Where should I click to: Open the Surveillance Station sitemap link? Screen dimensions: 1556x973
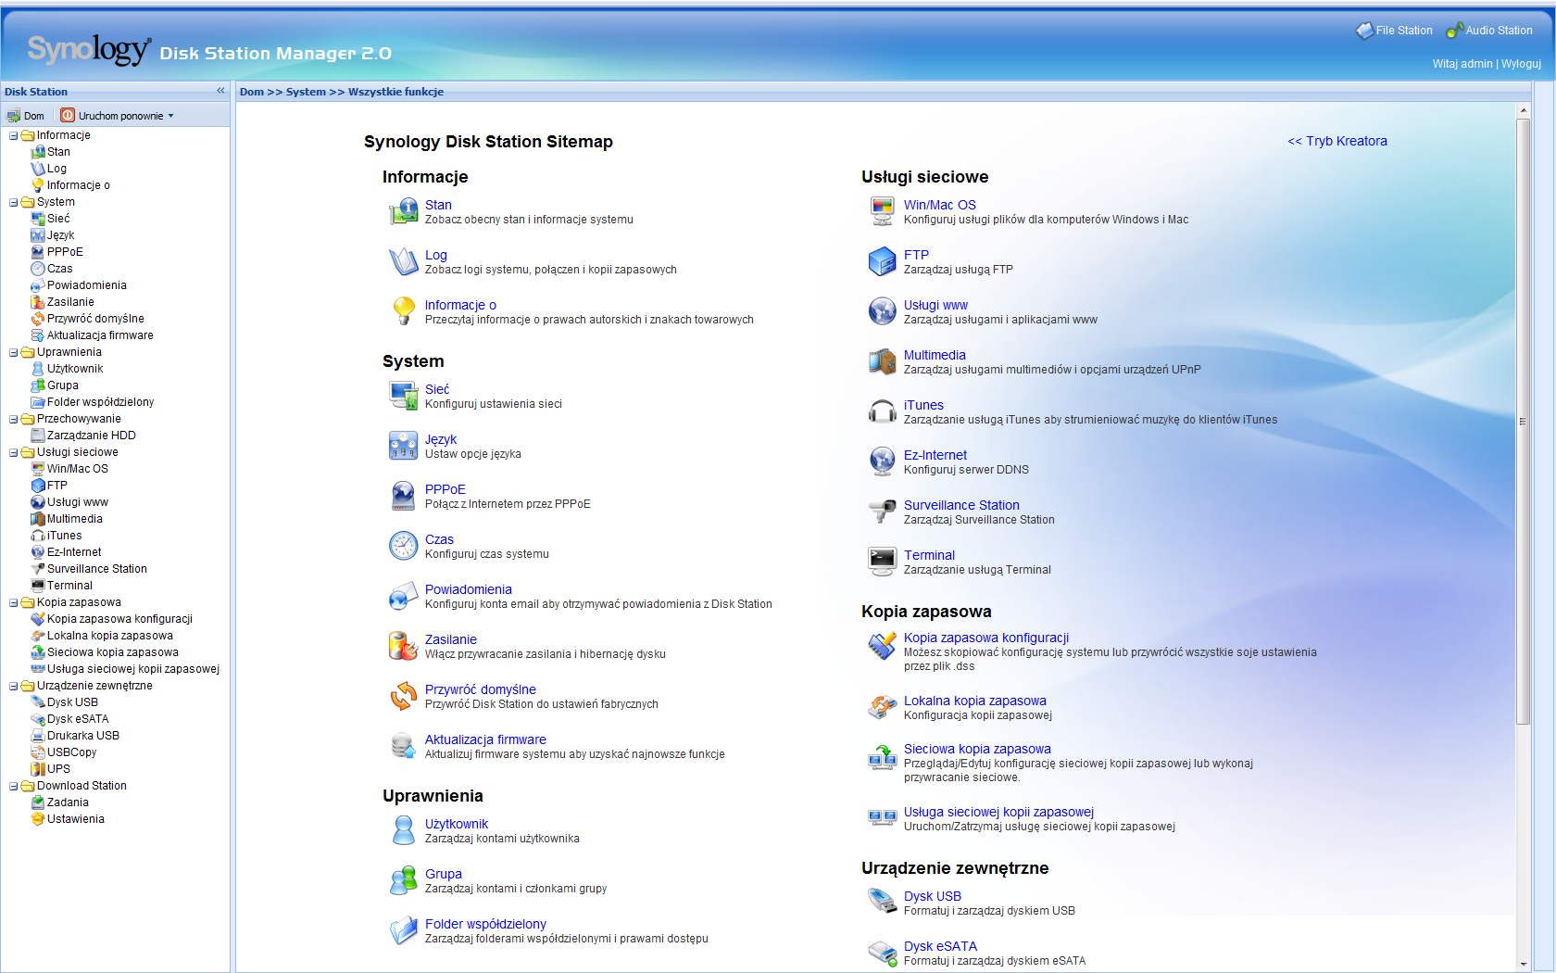[961, 505]
